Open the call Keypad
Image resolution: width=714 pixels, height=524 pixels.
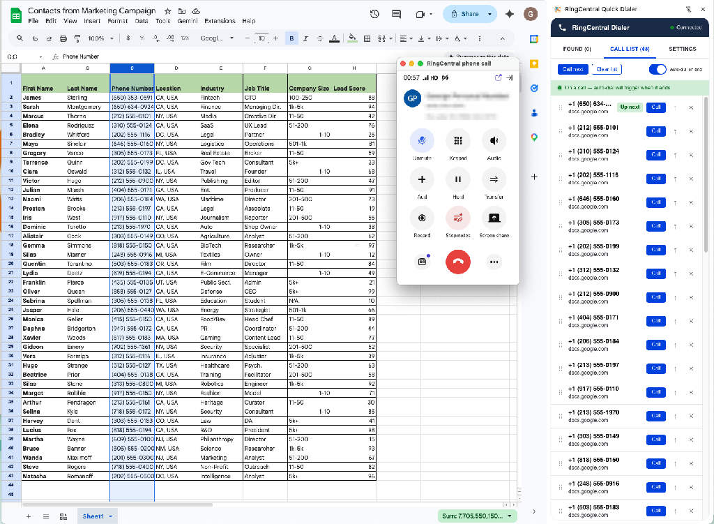point(457,141)
